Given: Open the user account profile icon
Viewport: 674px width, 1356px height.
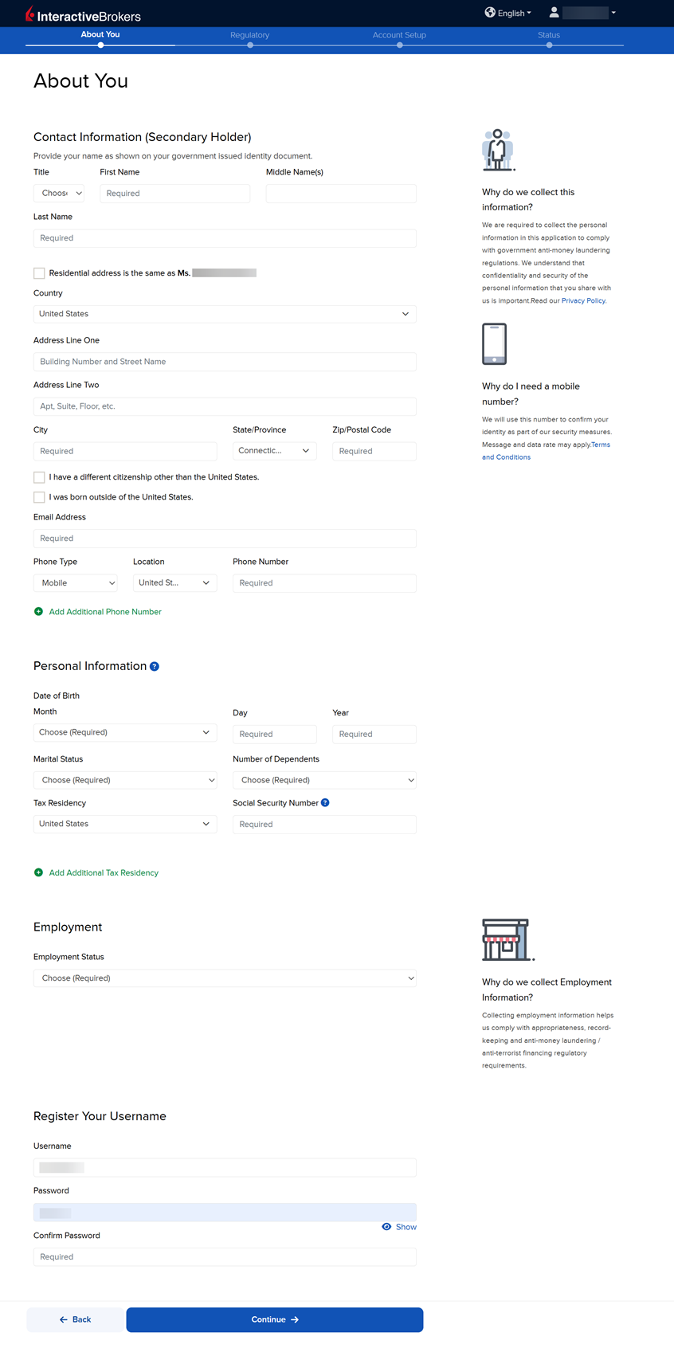Looking at the screenshot, I should coord(554,13).
